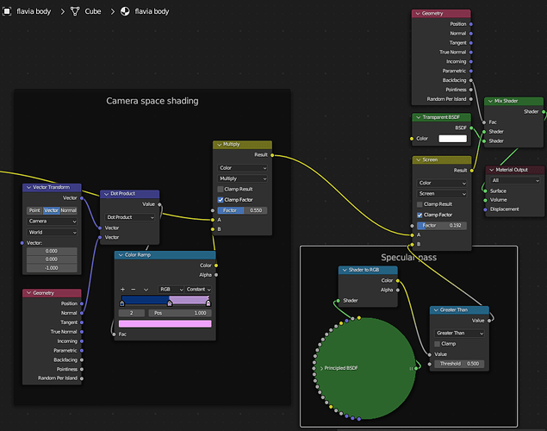Open Material Output All target dropdown

click(x=515, y=180)
